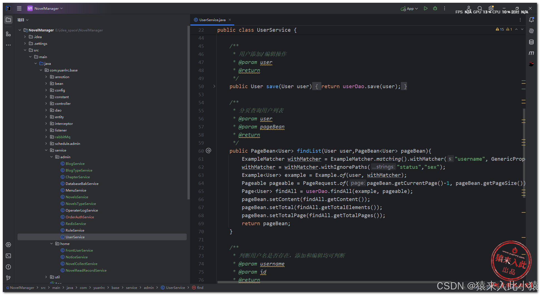This screenshot has height=295, width=540.
Task: Click service in breadcrumb bar
Action: [131, 287]
